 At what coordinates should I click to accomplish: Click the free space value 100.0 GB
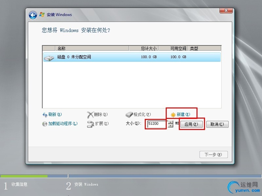(178, 57)
